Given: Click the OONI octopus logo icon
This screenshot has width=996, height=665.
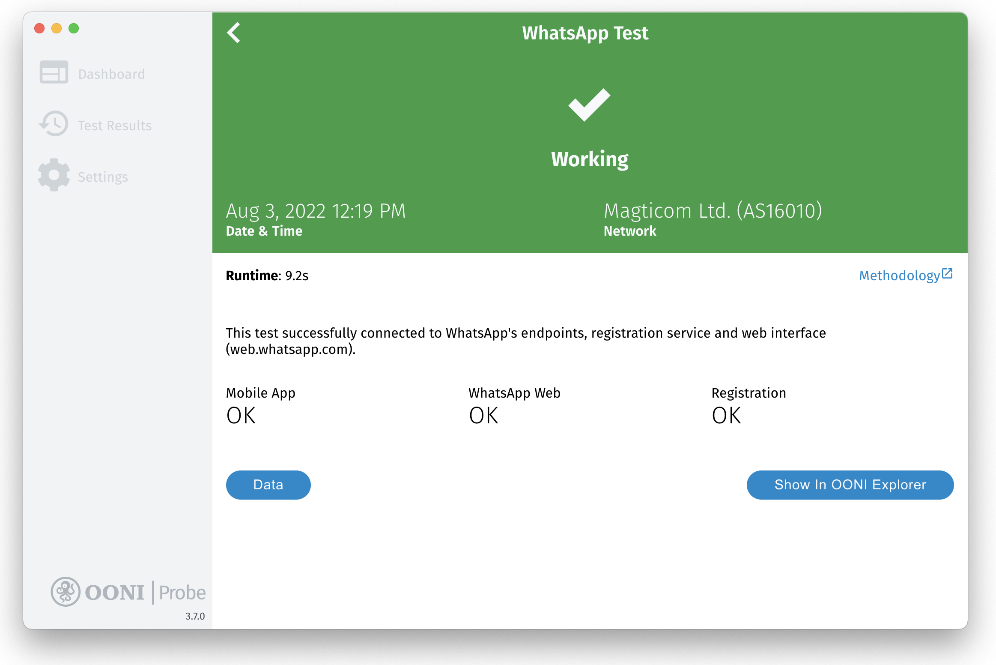Looking at the screenshot, I should coord(66,592).
